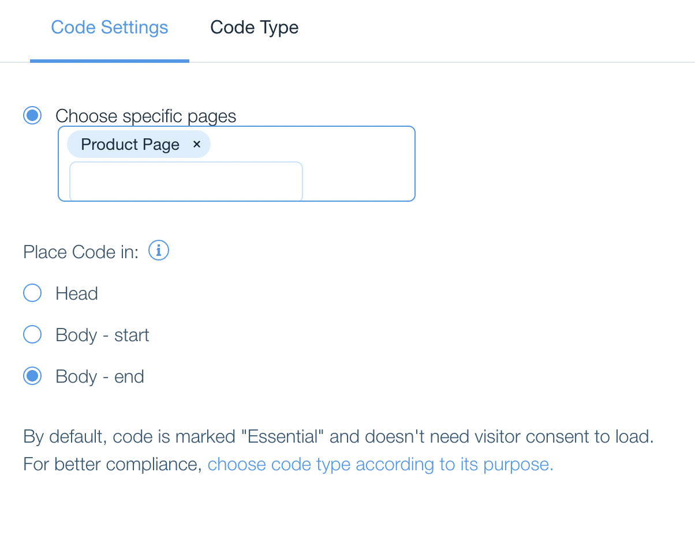The width and height of the screenshot is (695, 536).
Task: Select the Body - end radio button
Action: [32, 376]
